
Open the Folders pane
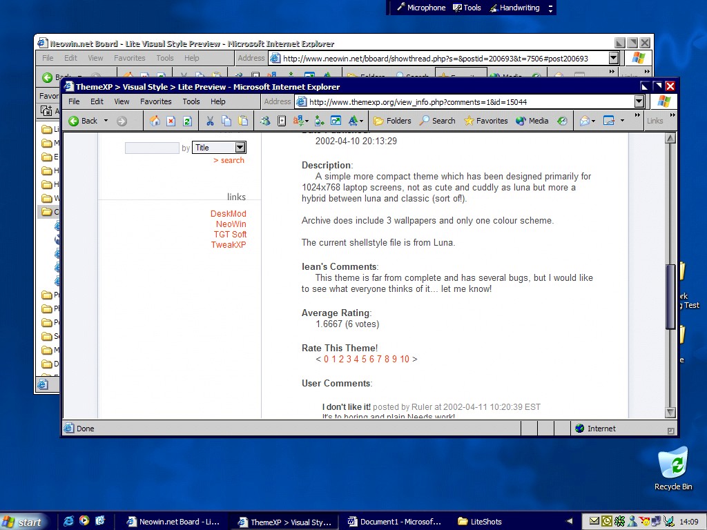(x=392, y=121)
